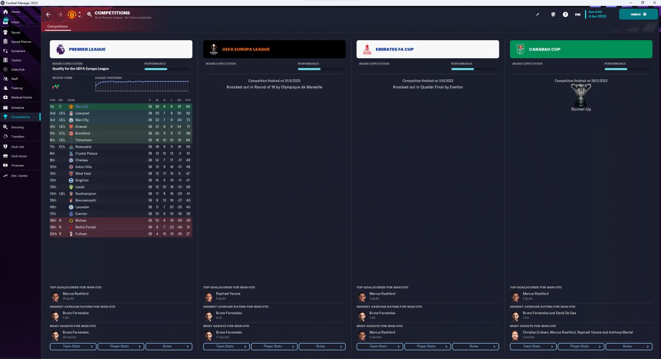
Task: Open Premier League Rules
Action: tap(169, 346)
